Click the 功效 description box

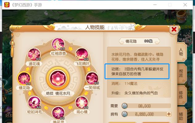pos(137,71)
